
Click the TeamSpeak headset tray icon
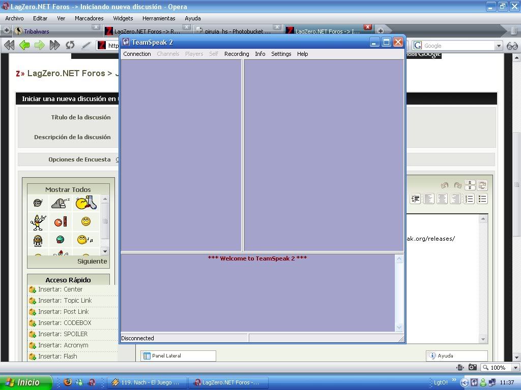point(474,382)
